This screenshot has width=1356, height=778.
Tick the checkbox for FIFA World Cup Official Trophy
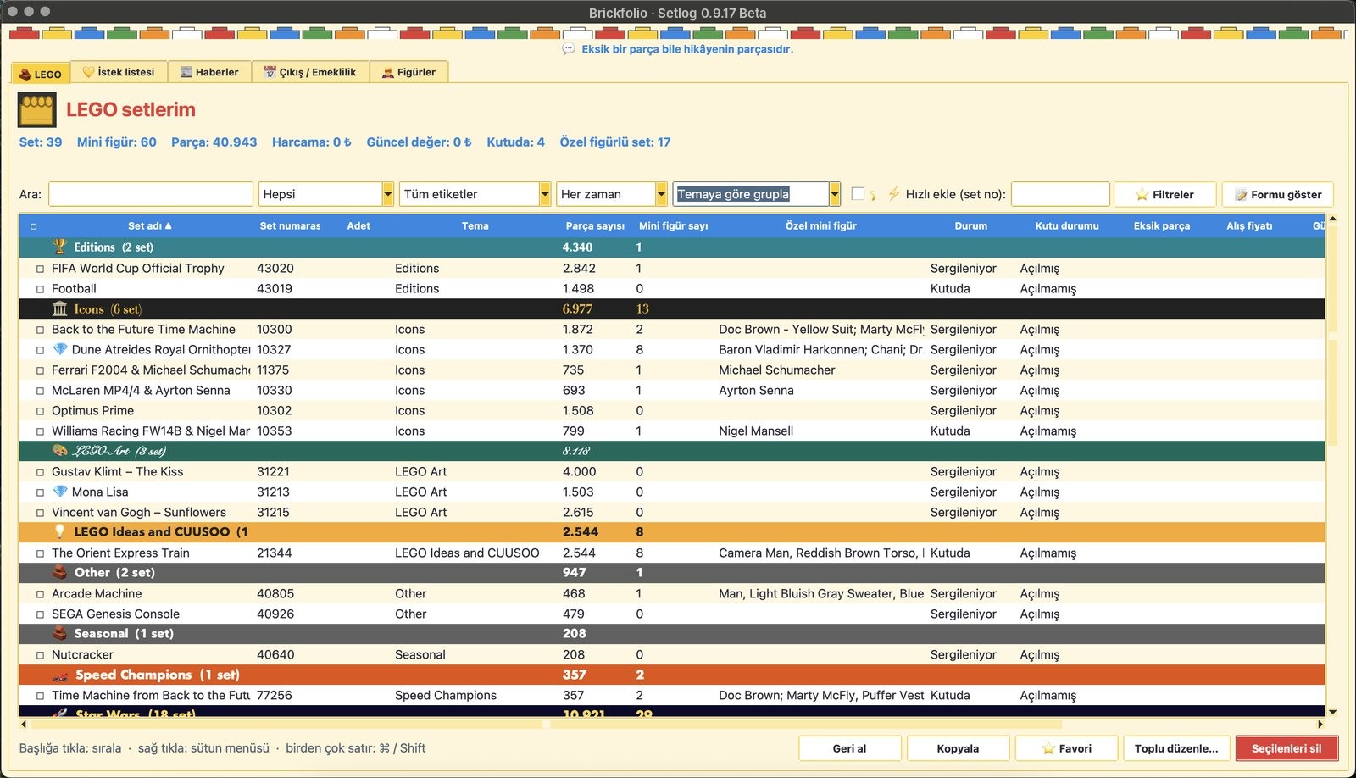click(x=40, y=269)
